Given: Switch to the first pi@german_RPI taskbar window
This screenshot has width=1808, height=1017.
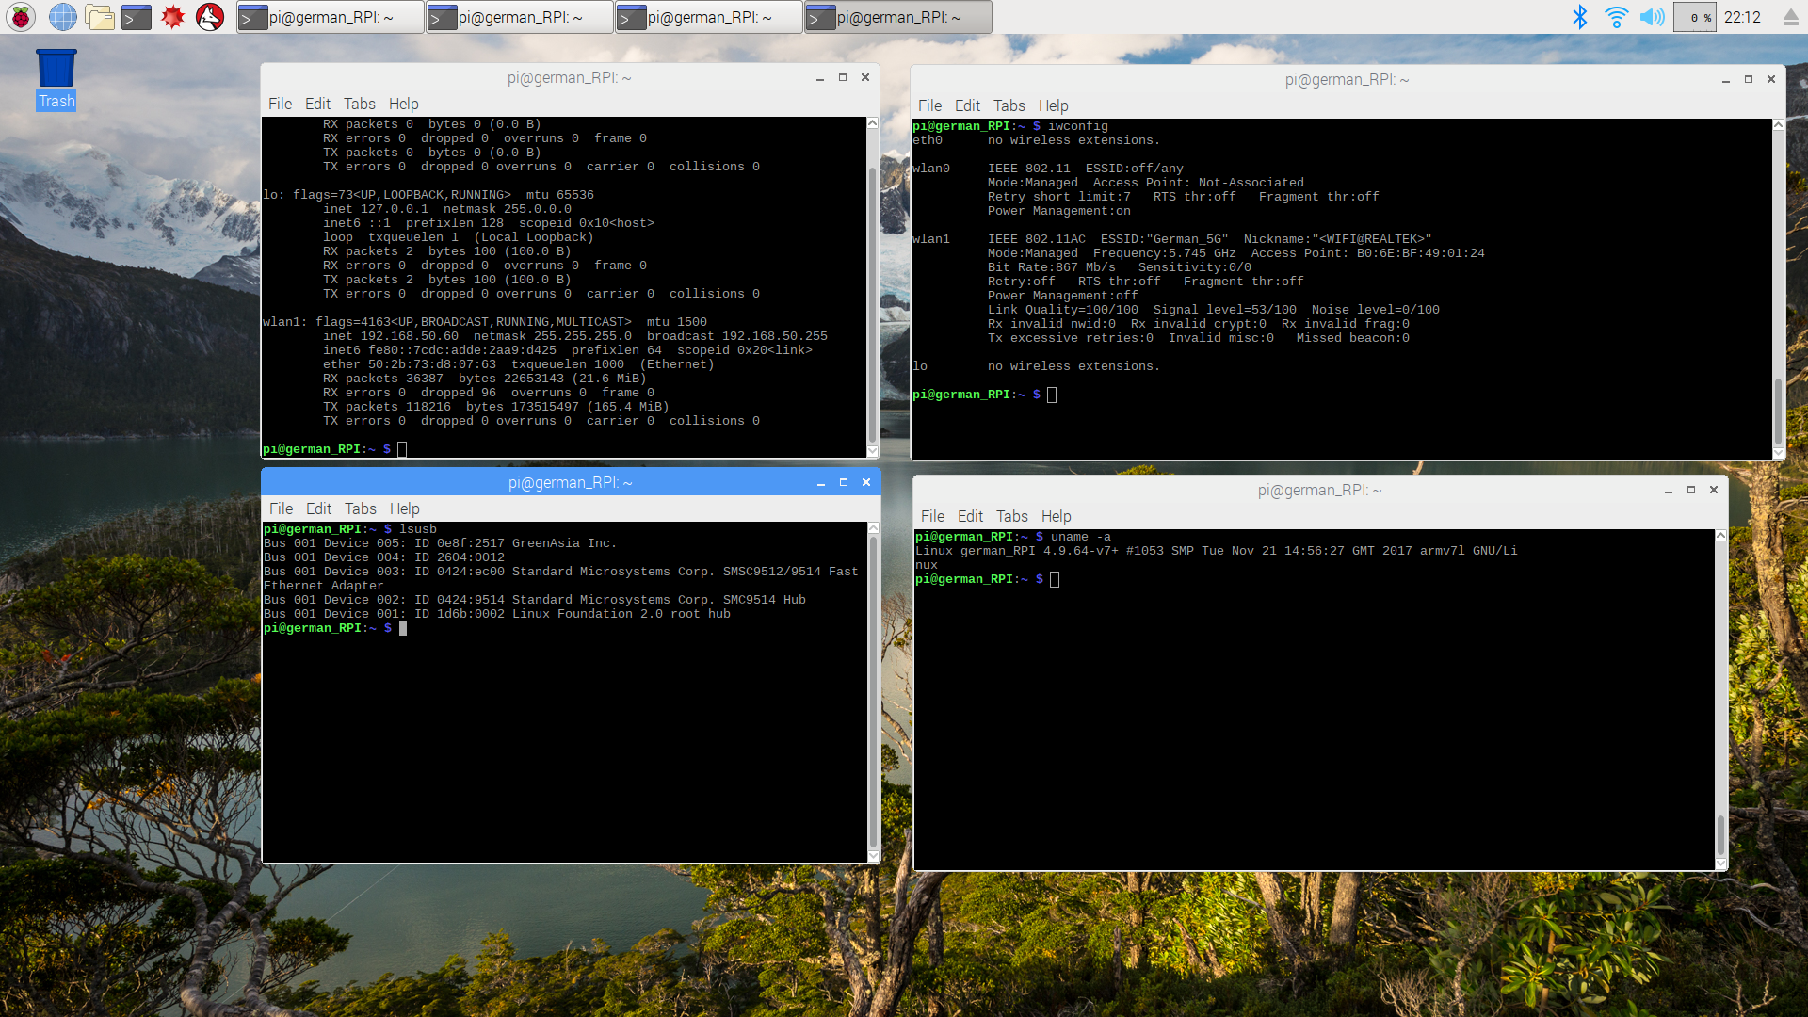Looking at the screenshot, I should 330,17.
